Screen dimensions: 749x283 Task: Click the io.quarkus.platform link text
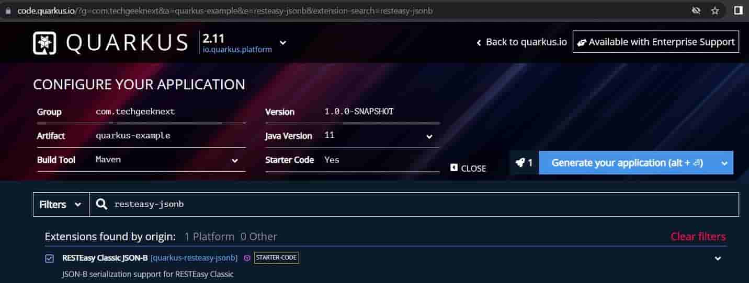(237, 50)
